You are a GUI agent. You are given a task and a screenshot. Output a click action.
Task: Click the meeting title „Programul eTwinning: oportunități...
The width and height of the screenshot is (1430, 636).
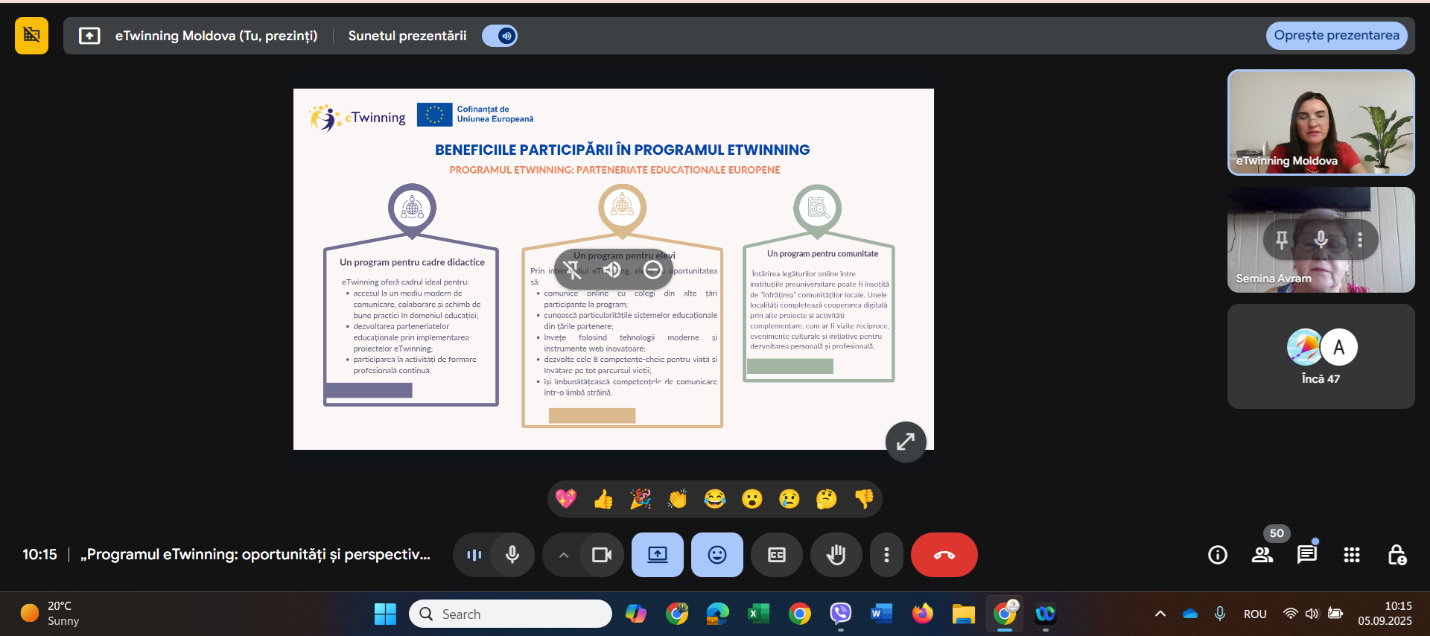[x=255, y=555]
